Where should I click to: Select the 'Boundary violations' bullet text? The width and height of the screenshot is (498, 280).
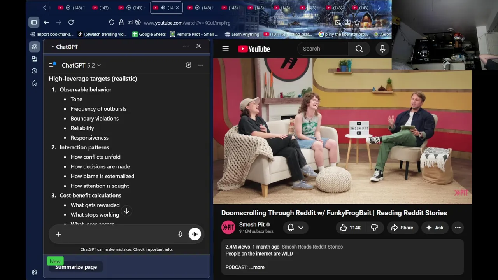click(95, 118)
